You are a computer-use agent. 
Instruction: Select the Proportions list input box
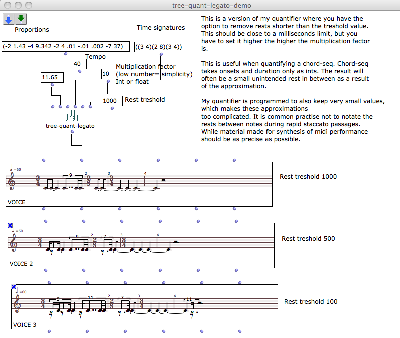pos(65,47)
